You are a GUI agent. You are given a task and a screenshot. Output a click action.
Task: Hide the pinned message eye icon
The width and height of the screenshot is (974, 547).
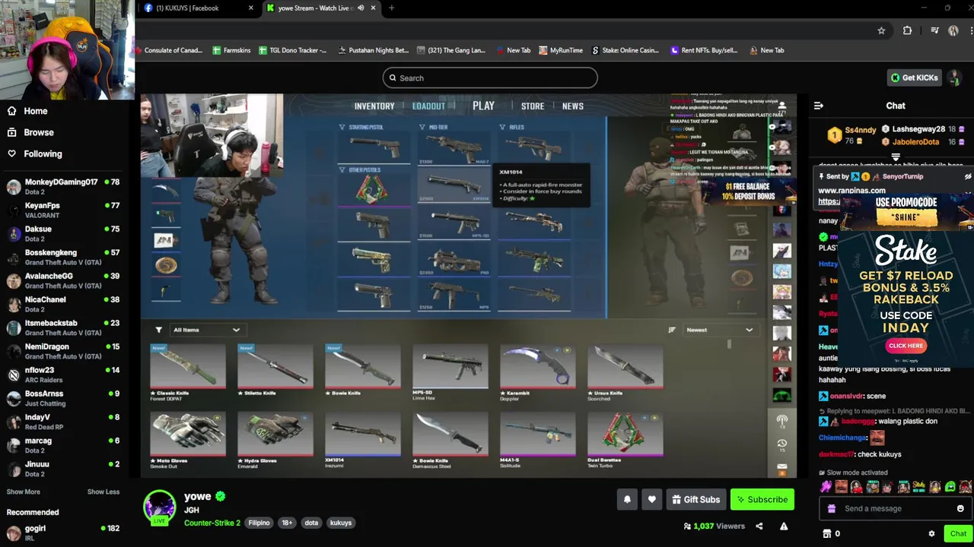point(968,176)
